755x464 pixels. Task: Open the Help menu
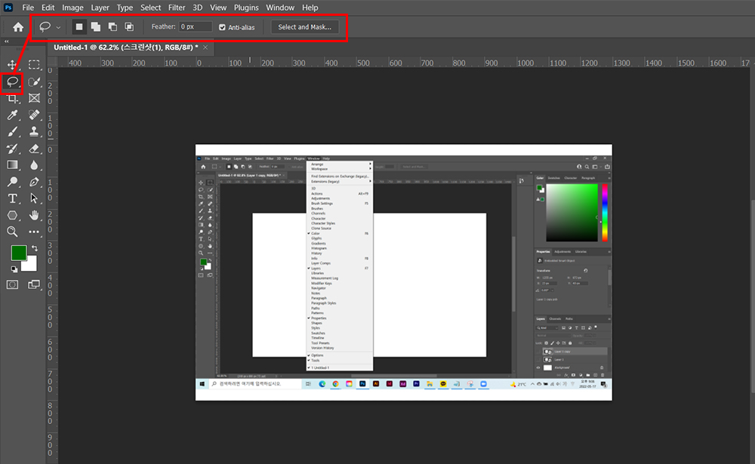point(310,8)
